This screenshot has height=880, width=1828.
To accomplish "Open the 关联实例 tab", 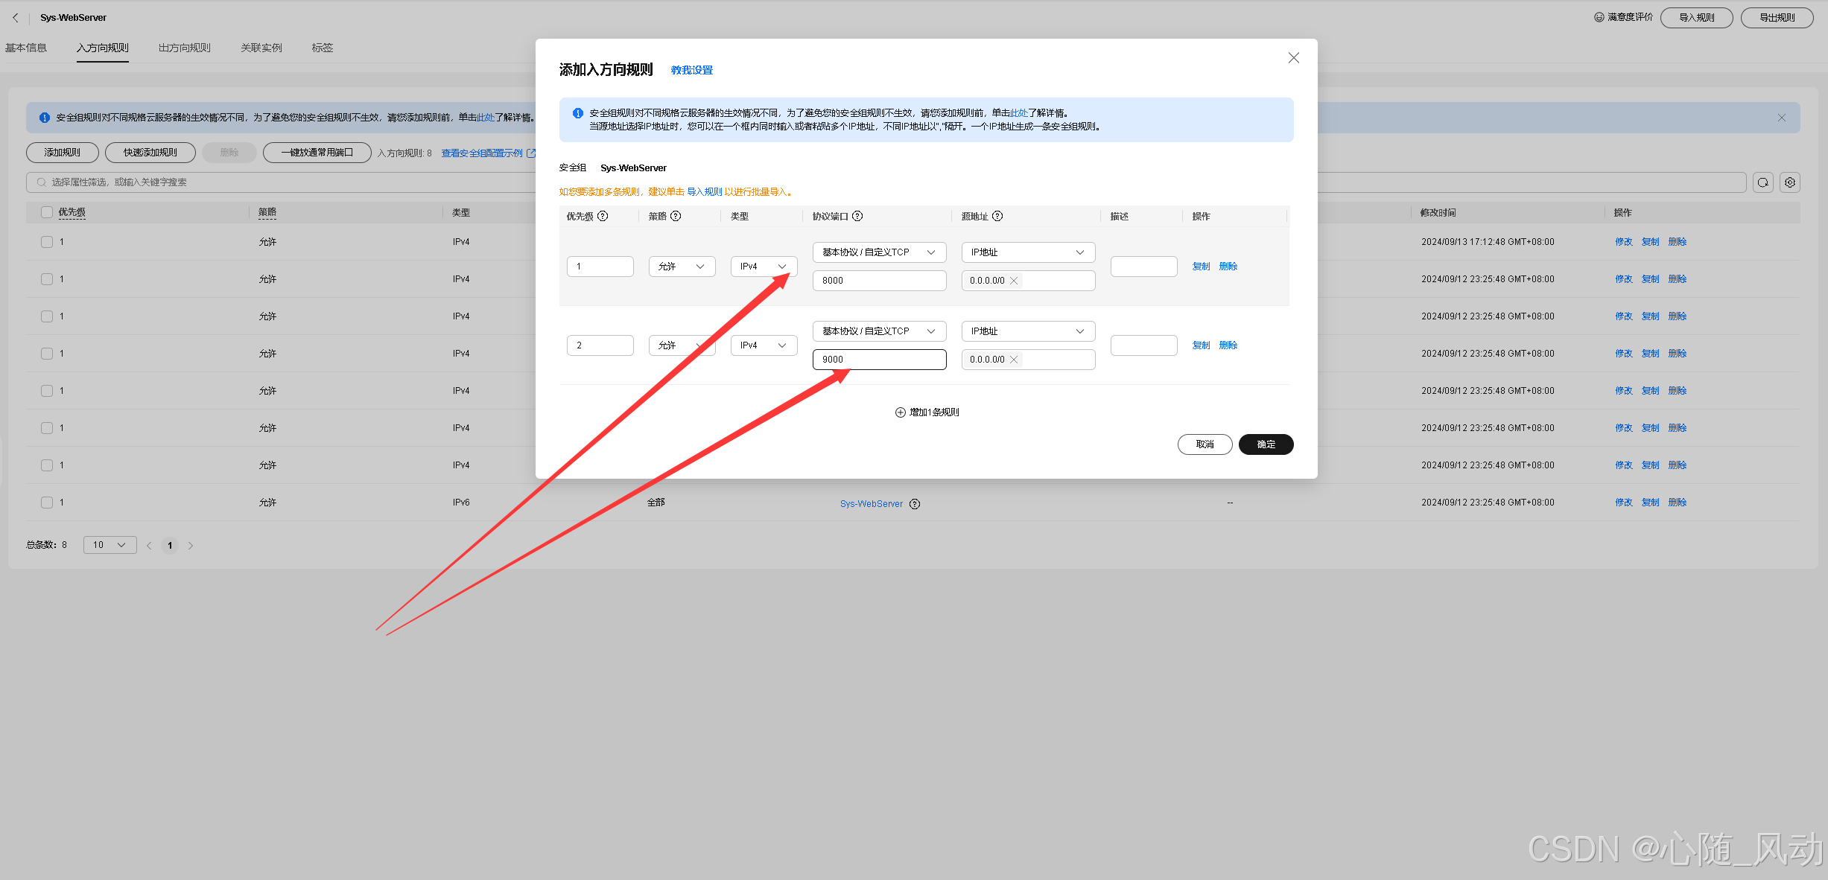I will point(261,48).
